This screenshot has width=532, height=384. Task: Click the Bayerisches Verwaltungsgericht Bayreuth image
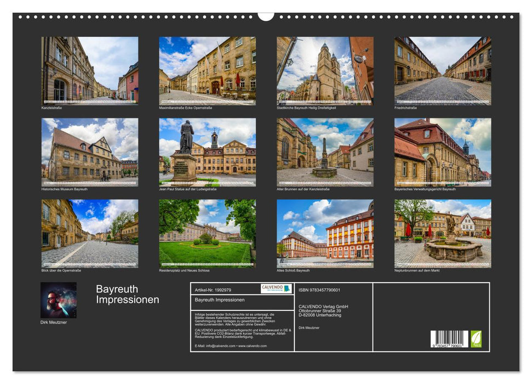(441, 153)
